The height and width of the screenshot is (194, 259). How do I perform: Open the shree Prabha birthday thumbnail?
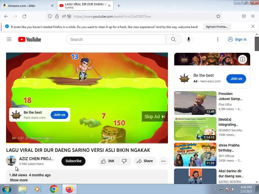coord(195,154)
